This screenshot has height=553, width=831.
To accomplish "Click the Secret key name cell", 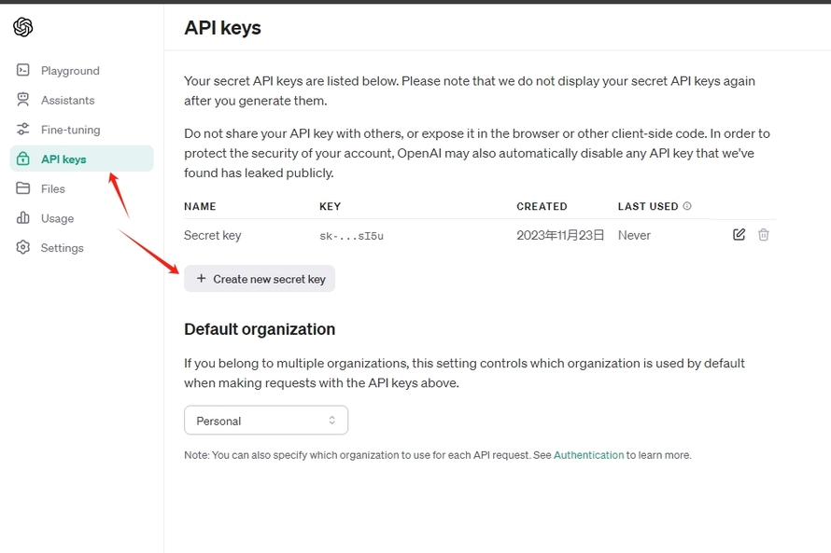I will (x=213, y=236).
